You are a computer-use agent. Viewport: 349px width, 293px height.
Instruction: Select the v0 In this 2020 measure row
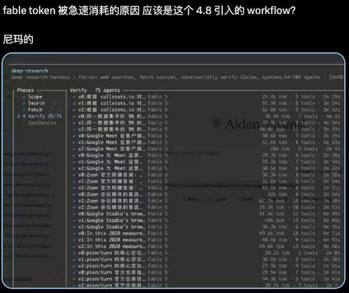tap(206, 234)
